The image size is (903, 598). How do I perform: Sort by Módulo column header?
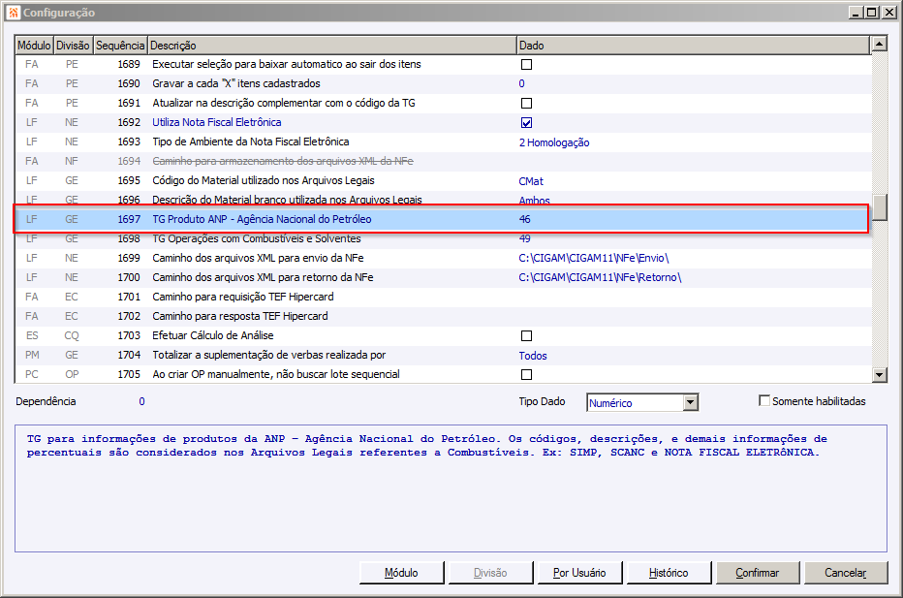[34, 46]
